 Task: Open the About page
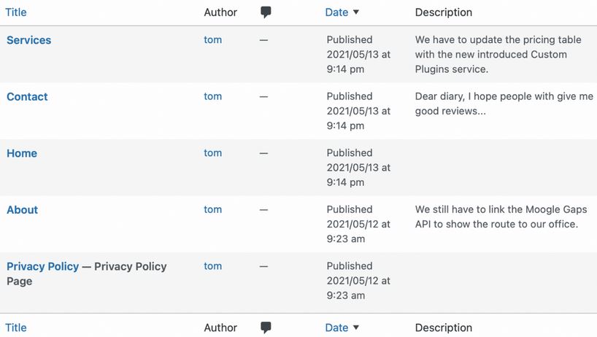point(22,210)
